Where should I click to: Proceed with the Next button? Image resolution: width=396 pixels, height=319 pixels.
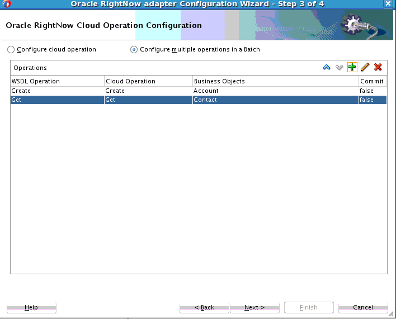coord(254,307)
